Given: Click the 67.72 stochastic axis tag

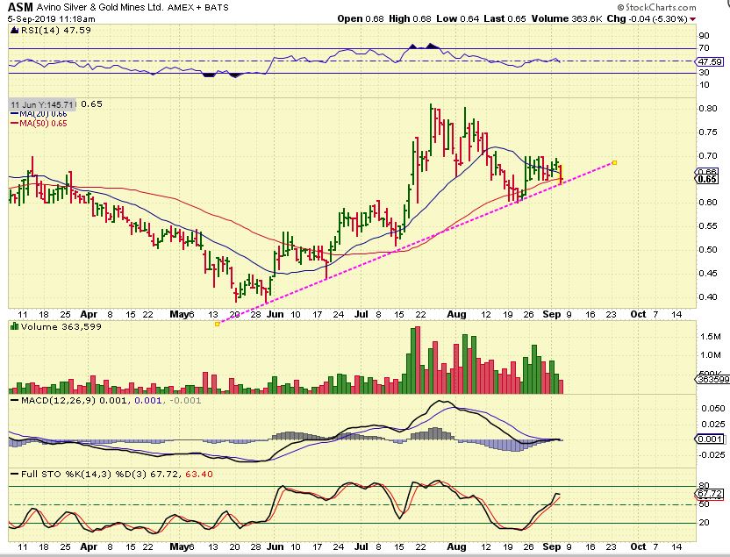Looking at the screenshot, I should click(x=710, y=494).
